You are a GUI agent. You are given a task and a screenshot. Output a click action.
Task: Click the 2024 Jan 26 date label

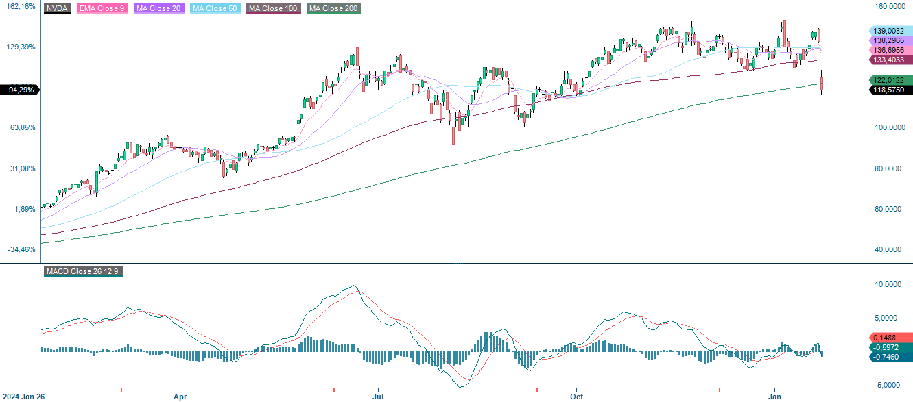click(23, 395)
